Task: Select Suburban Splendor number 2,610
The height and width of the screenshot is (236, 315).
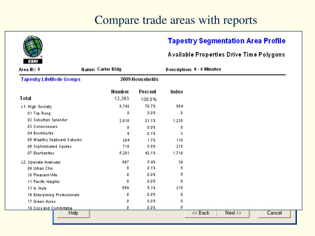Action: click(x=124, y=120)
